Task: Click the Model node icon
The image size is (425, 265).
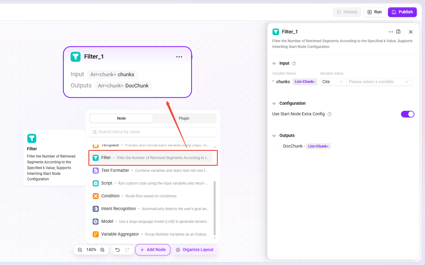Action: pyautogui.click(x=96, y=222)
